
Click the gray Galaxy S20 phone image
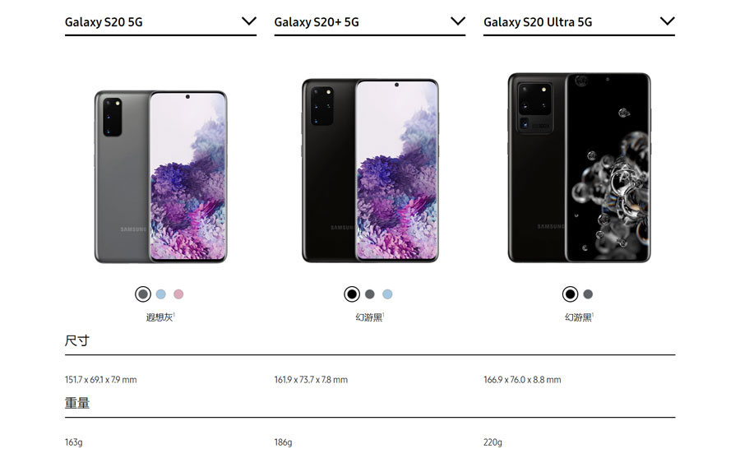click(160, 177)
